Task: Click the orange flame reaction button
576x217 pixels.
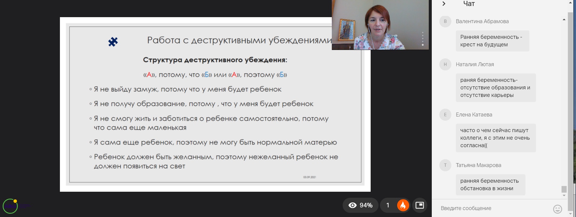Action: coord(403,205)
